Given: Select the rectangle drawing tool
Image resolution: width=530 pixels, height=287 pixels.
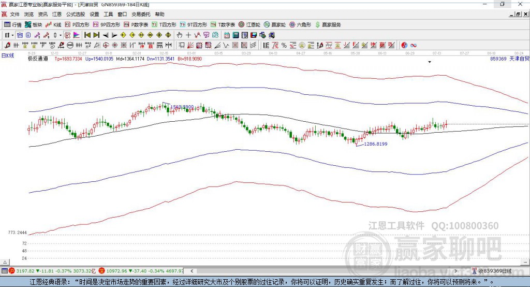Looking at the screenshot, I should pyautogui.click(x=181, y=46).
